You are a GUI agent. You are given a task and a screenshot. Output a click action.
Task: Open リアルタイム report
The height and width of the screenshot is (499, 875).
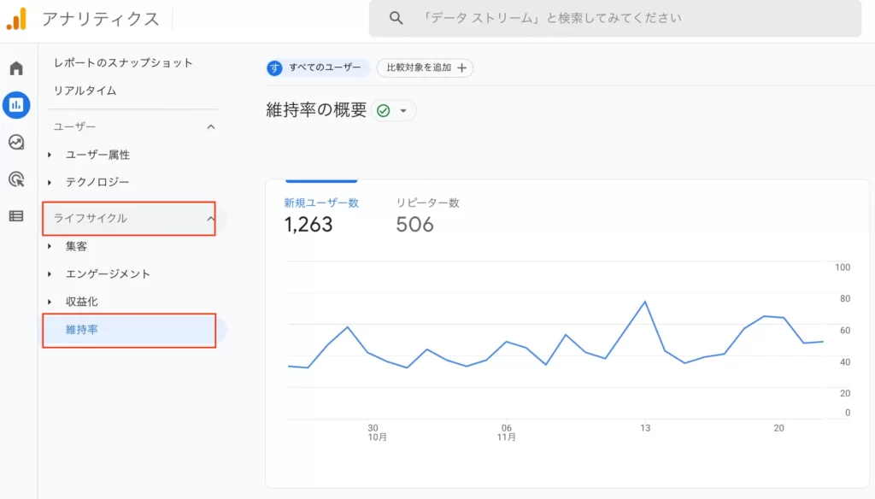85,91
